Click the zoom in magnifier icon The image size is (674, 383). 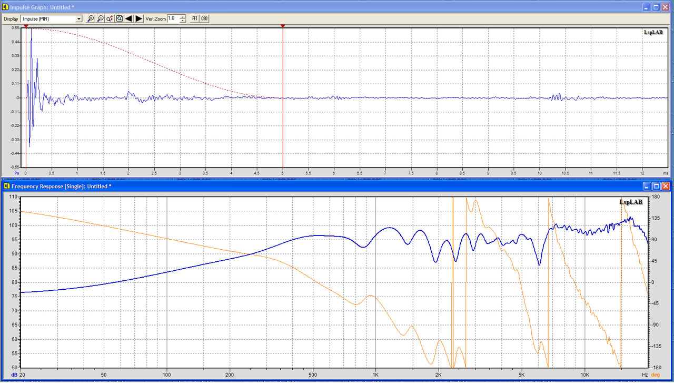tap(91, 18)
